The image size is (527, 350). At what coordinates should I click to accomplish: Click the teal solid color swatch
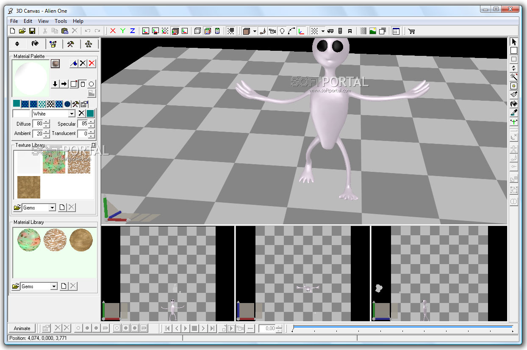[x=17, y=104]
